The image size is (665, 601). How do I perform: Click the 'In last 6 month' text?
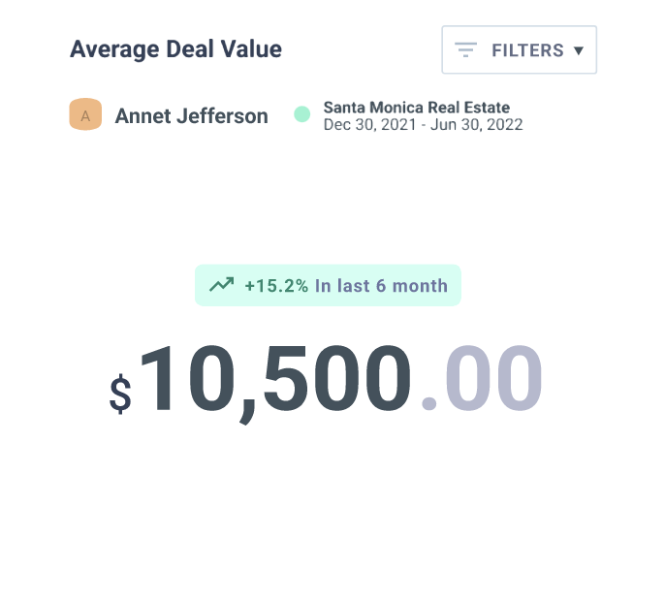pos(381,286)
